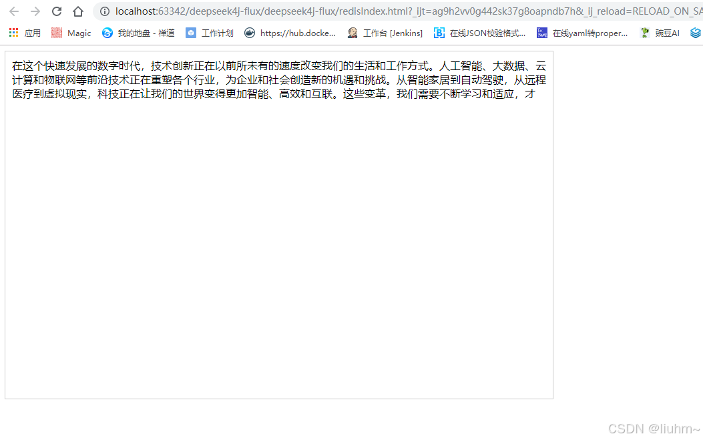The width and height of the screenshot is (703, 440).
Task: Open the 豌豆AI bookmark
Action: pyautogui.click(x=660, y=33)
